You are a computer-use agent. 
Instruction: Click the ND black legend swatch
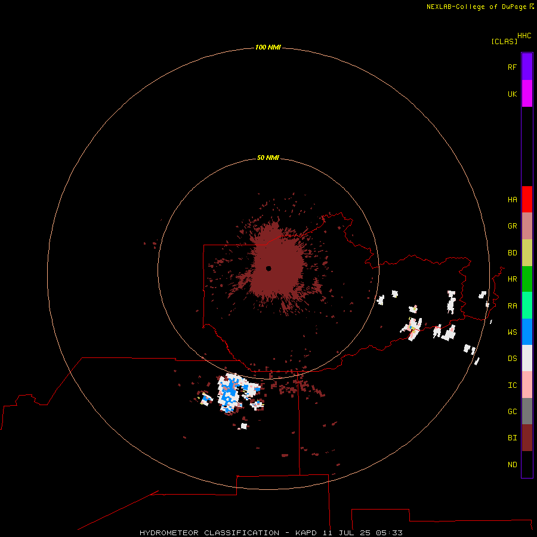[527, 464]
